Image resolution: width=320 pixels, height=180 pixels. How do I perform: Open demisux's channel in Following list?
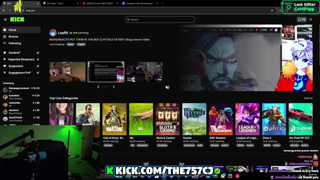(x=21, y=111)
